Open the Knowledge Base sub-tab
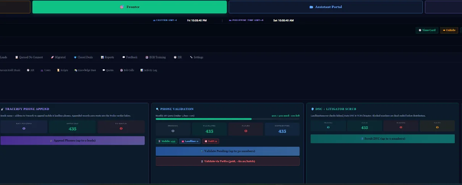 85,70
